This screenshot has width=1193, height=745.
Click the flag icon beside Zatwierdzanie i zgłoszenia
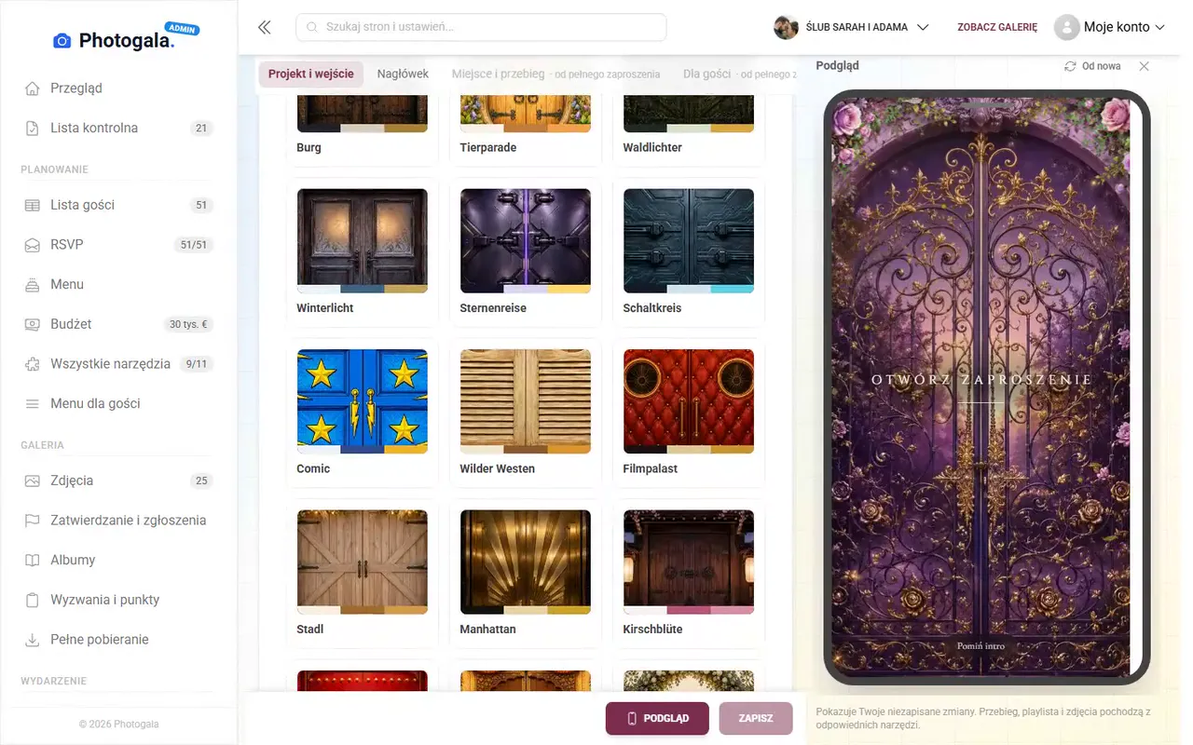(x=33, y=521)
